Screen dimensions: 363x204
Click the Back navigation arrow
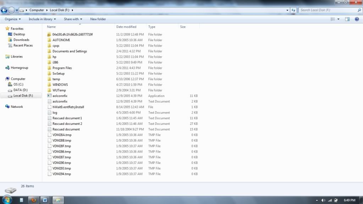[x=4, y=10]
